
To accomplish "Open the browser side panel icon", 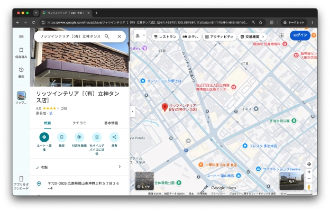I will click(272, 23).
